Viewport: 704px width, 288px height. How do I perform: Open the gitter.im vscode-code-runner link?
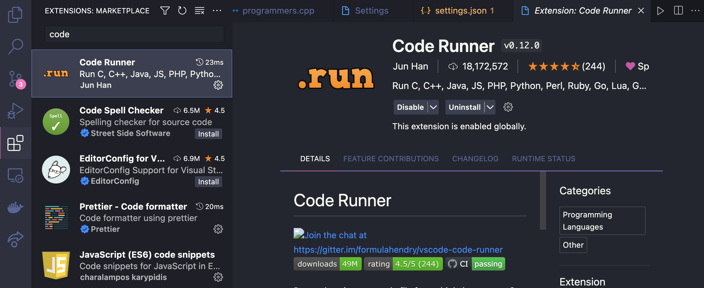pos(398,250)
